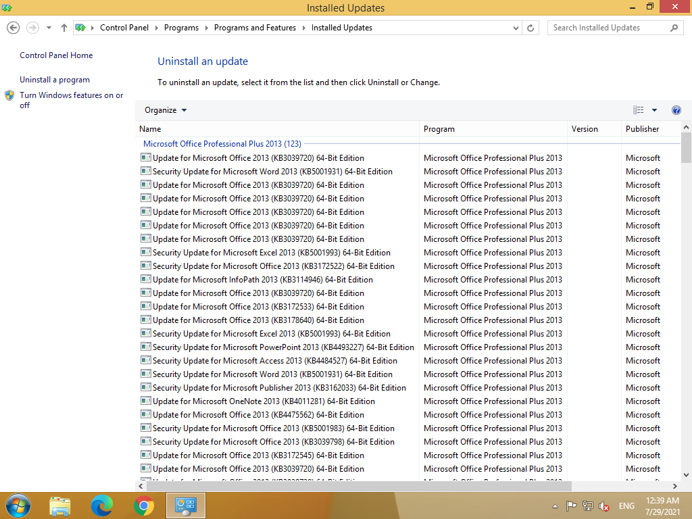Open Control Panel Home link
Viewport: 692px width, 519px height.
click(x=56, y=55)
